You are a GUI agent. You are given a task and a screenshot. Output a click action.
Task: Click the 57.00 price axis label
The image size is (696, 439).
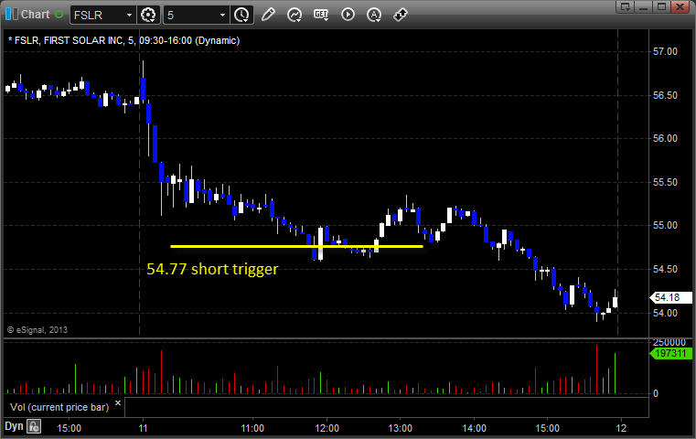point(665,51)
